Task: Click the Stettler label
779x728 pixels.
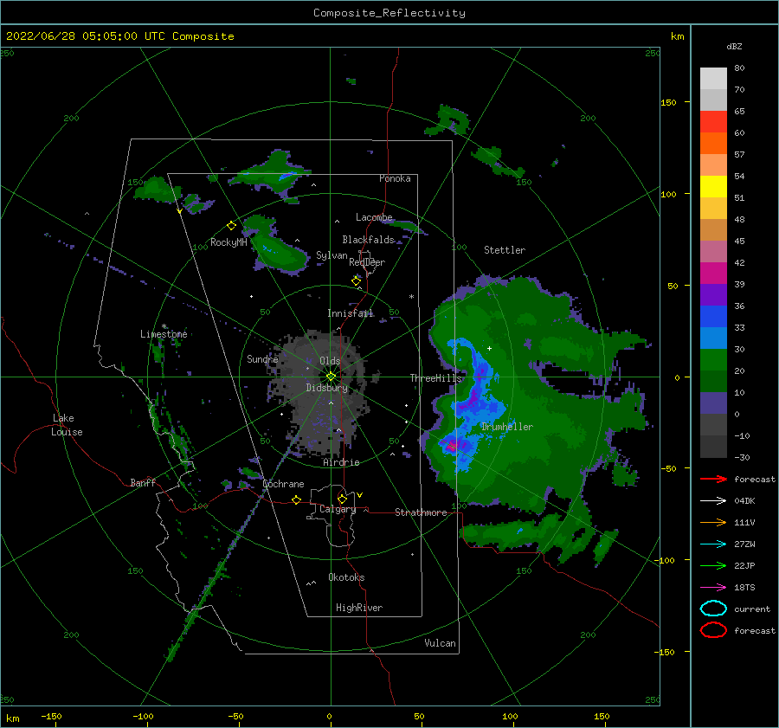Action: pyautogui.click(x=505, y=250)
